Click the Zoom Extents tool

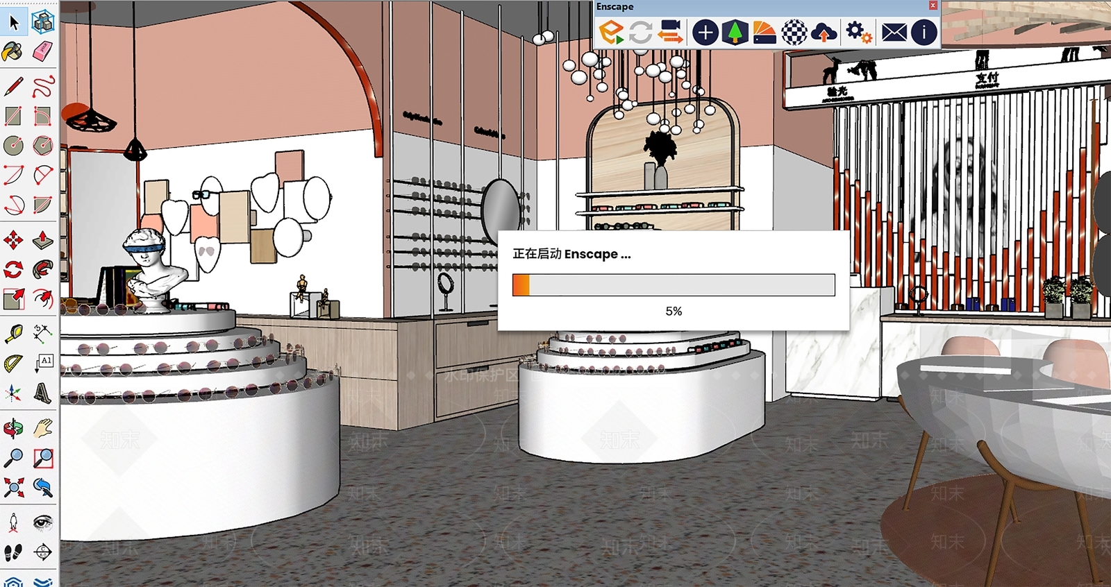13,488
